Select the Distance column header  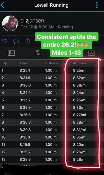[52, 63]
